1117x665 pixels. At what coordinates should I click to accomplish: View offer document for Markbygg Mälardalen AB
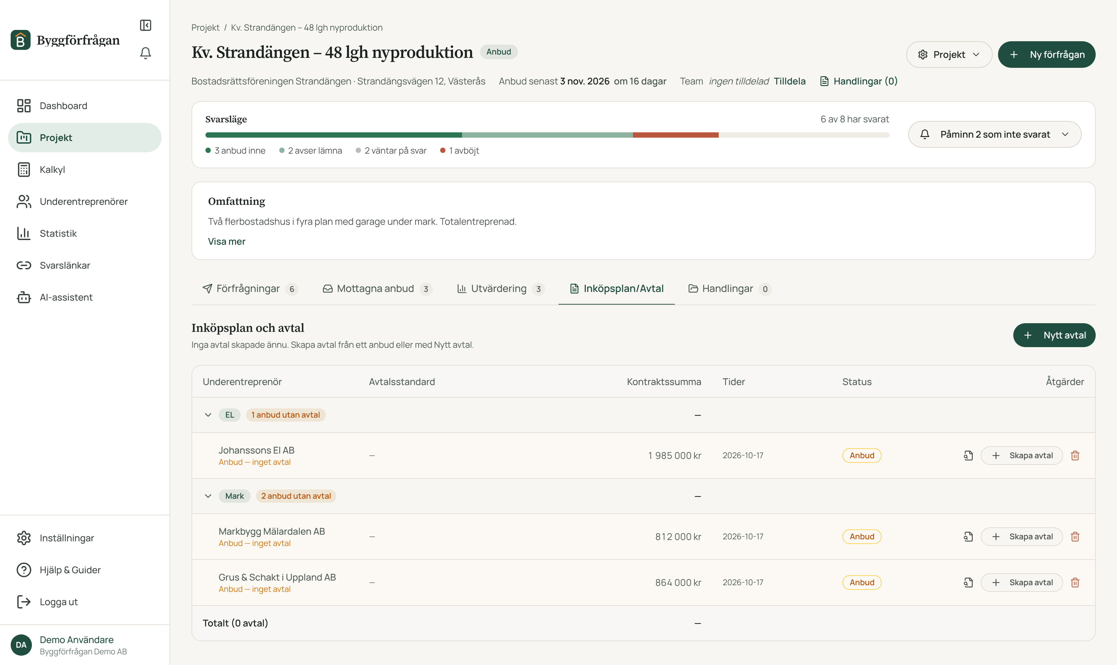(968, 536)
